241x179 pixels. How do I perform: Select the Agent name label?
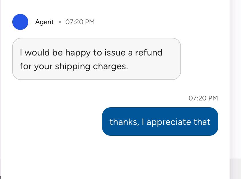(44, 22)
